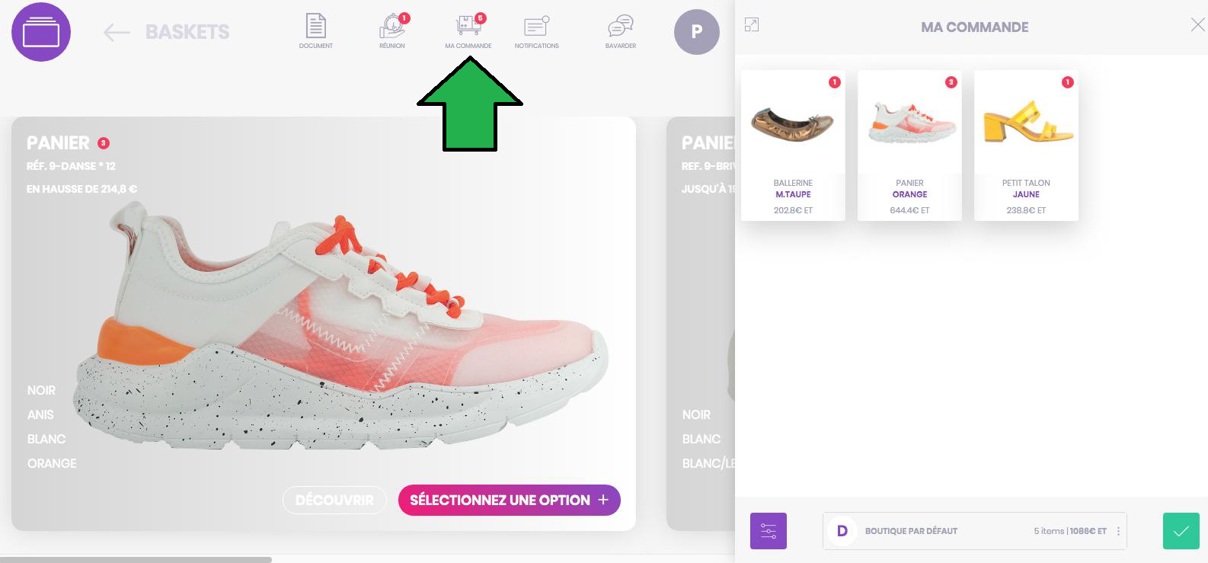Open Ma Commande cart icon
The height and width of the screenshot is (563, 1208).
[468, 31]
